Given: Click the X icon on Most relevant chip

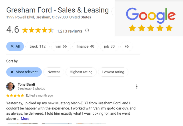Looking at the screenshot, I should coord(12,72).
